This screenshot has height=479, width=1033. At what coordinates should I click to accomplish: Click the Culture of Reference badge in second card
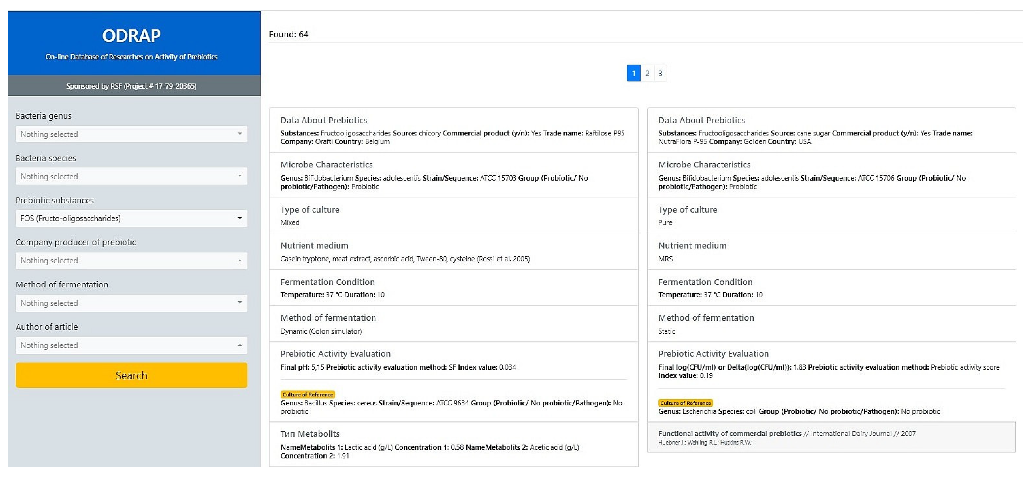tap(685, 403)
